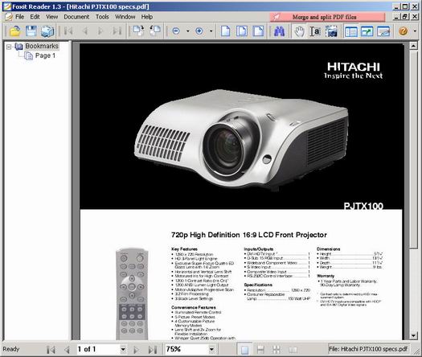Open help via the question mark icon
This screenshot has width=422, height=357.
click(x=404, y=31)
